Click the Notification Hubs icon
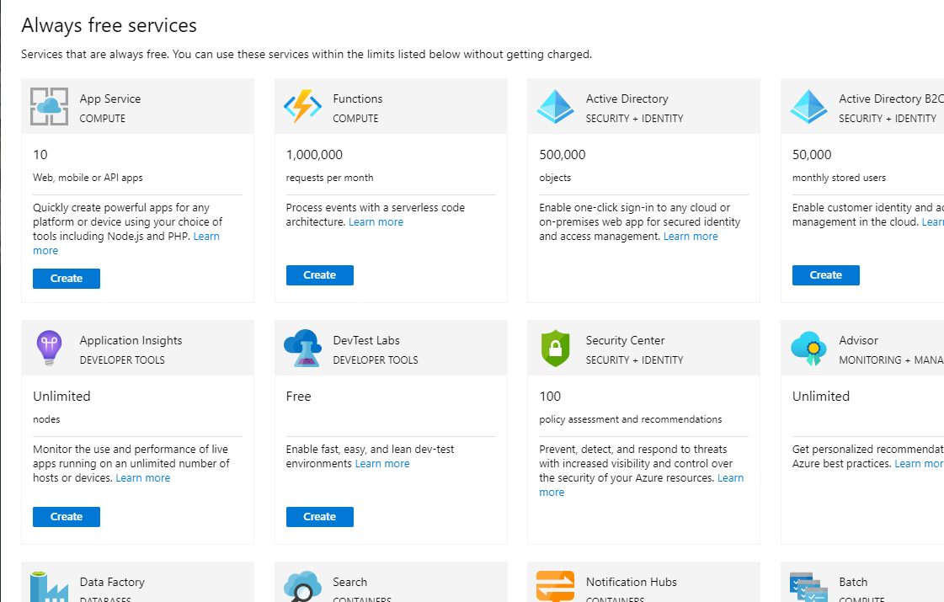 coord(555,586)
